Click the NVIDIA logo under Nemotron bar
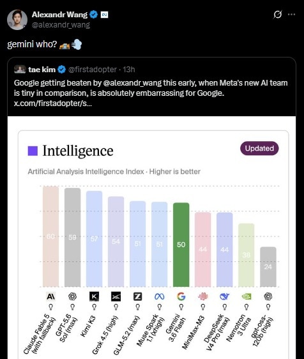Screen dimensions: 304x359 [x=247, y=296]
